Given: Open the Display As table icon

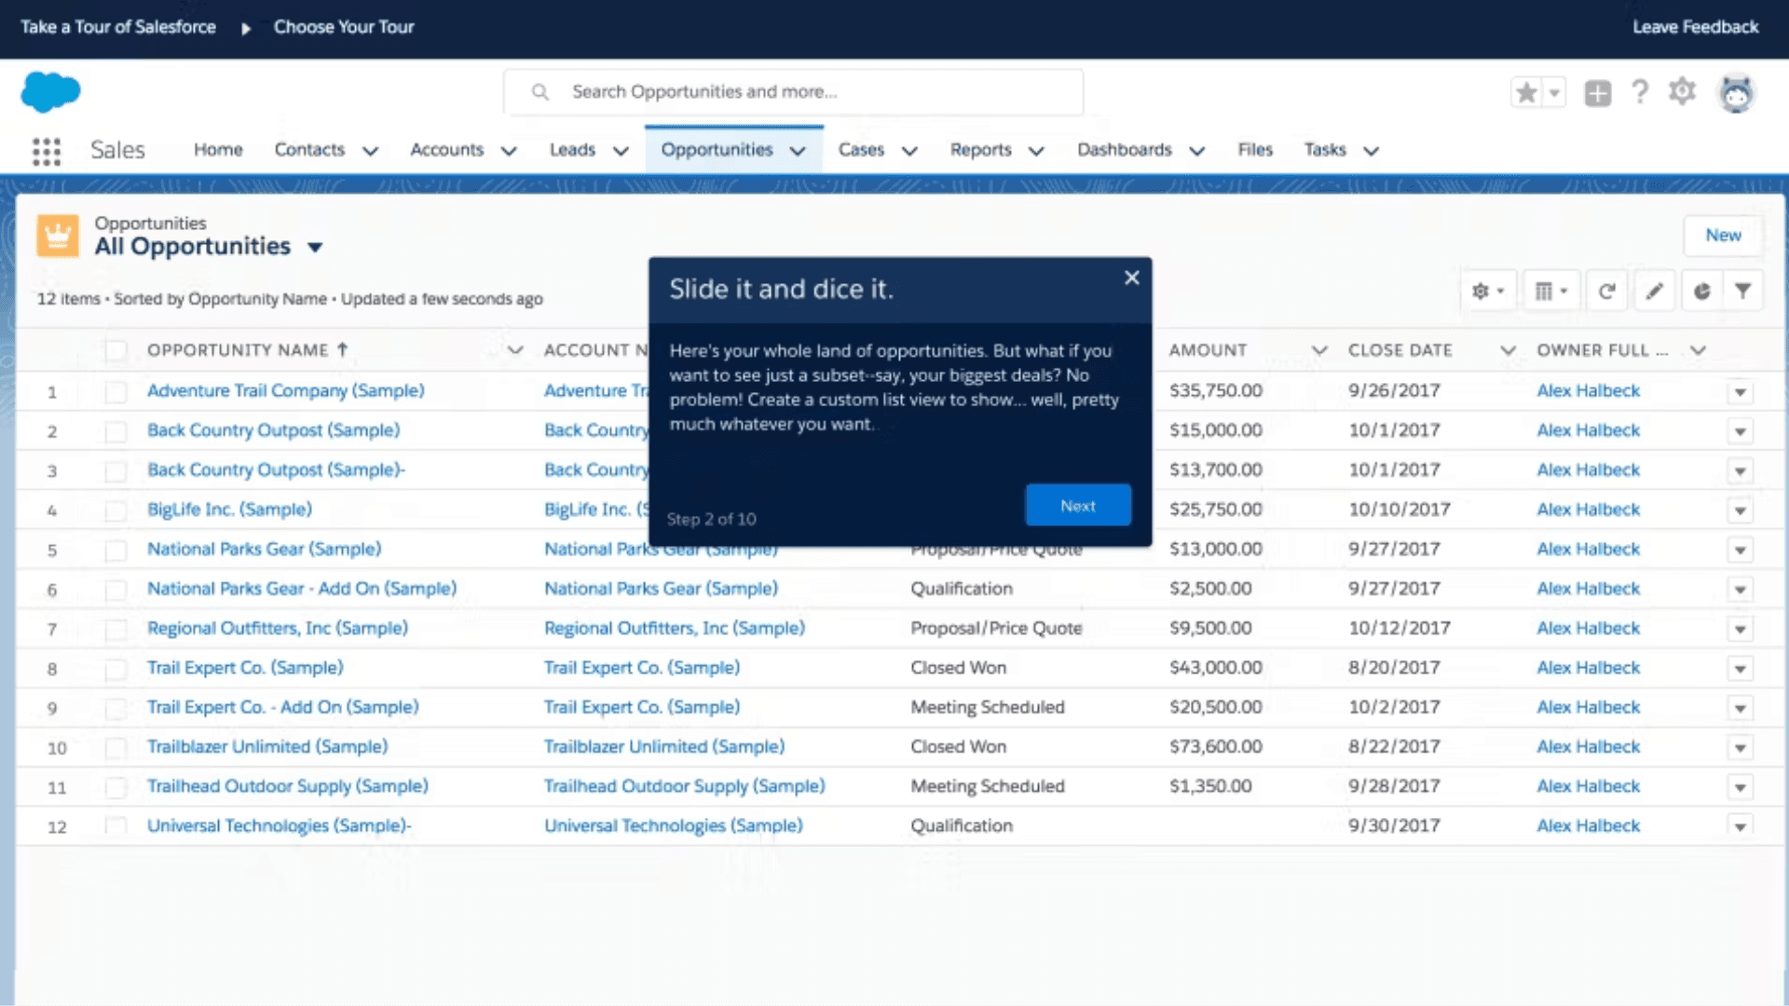Looking at the screenshot, I should tap(1551, 292).
